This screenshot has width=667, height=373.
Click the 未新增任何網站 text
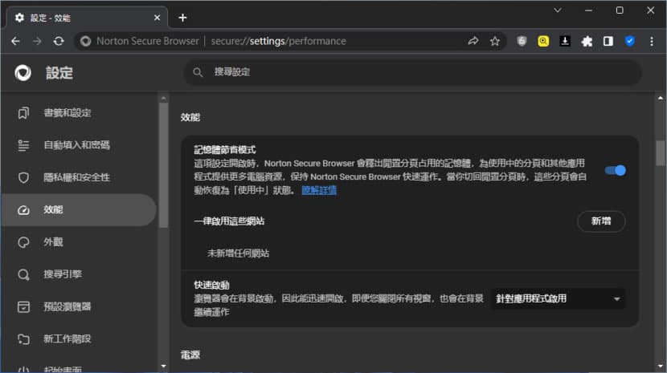tap(238, 253)
